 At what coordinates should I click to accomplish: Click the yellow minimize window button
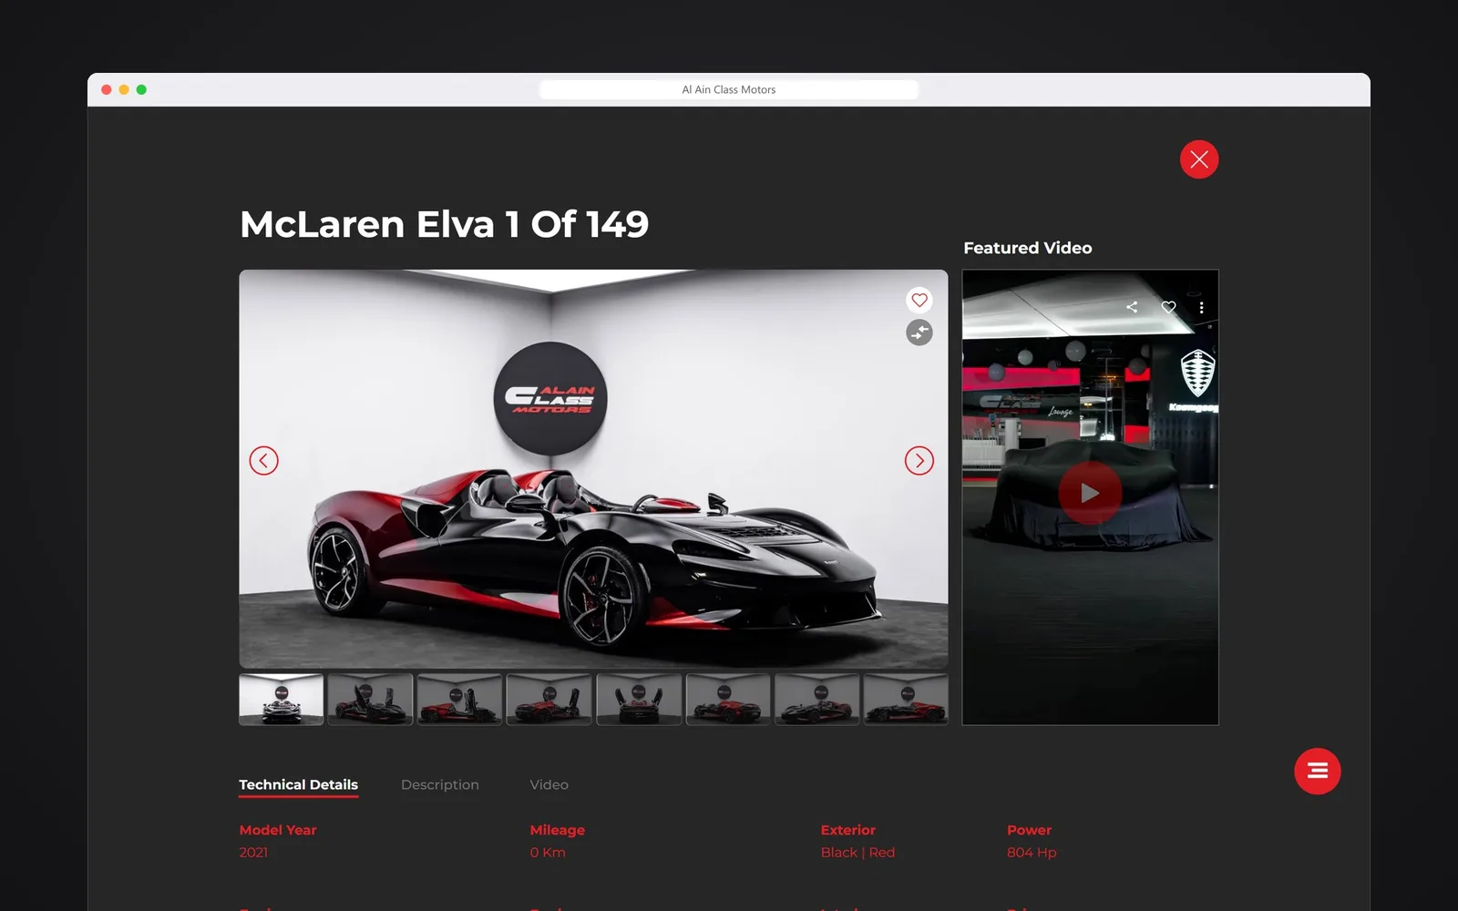124,89
